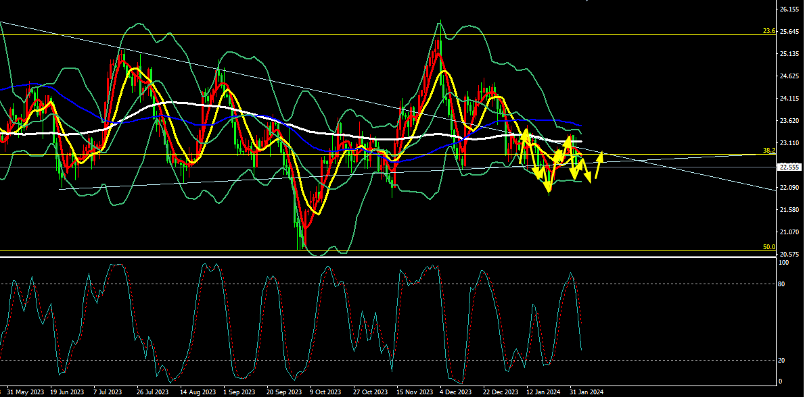Select the 38.2 Fibonacci level label
The height and width of the screenshot is (397, 805).
point(768,151)
